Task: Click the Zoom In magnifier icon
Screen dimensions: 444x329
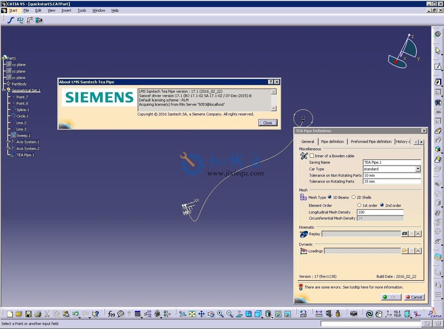Action: (x=220, y=314)
